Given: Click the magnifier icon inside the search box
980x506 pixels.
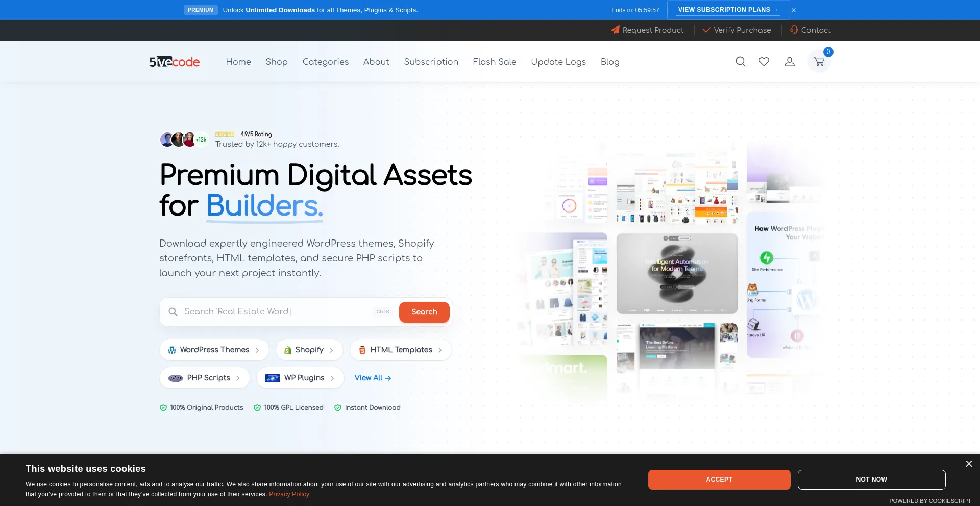Looking at the screenshot, I should [173, 312].
